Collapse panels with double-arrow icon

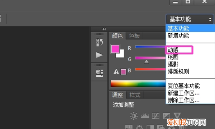(x=104, y=29)
